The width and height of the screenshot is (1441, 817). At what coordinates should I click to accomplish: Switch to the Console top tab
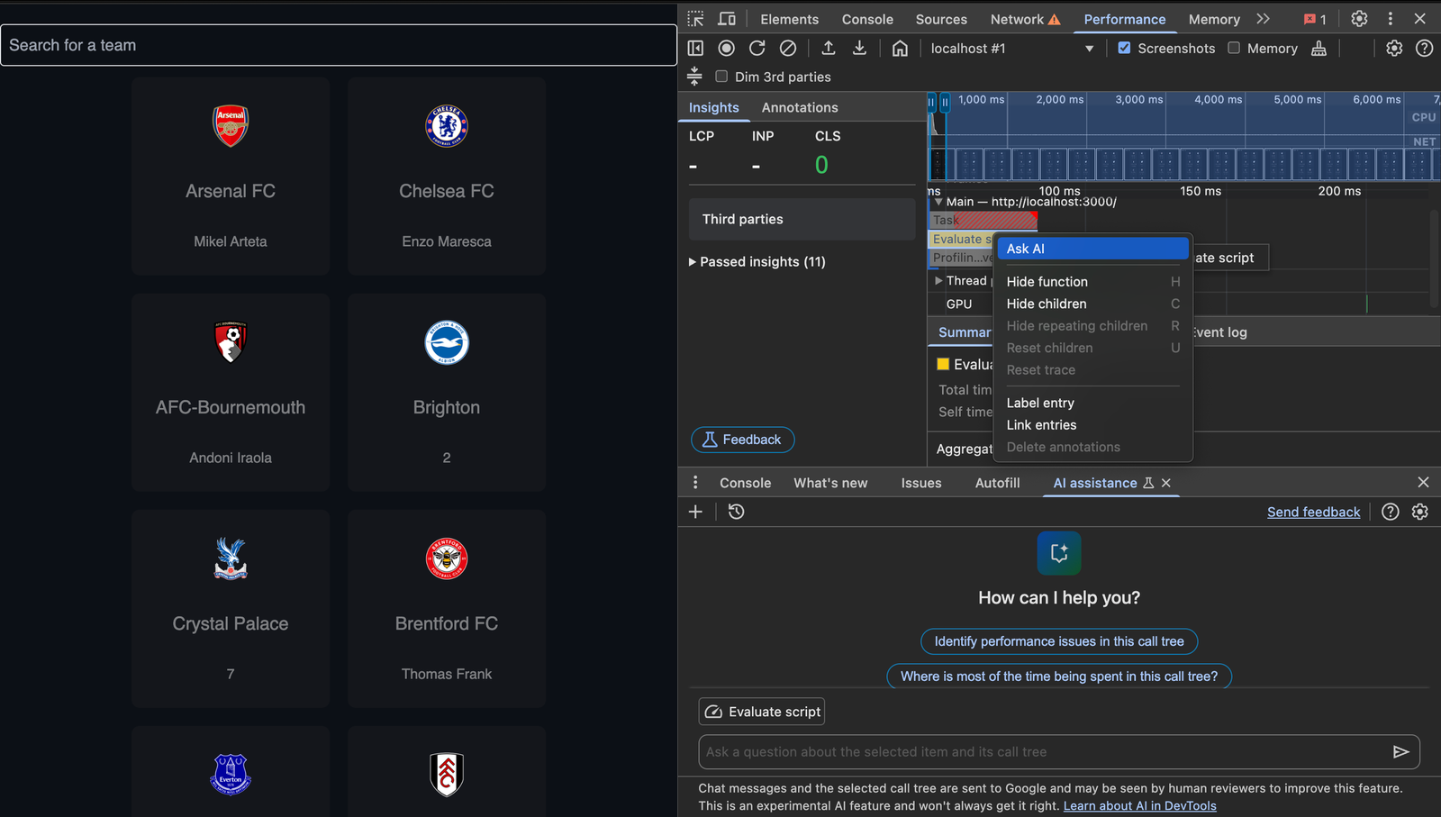[867, 19]
